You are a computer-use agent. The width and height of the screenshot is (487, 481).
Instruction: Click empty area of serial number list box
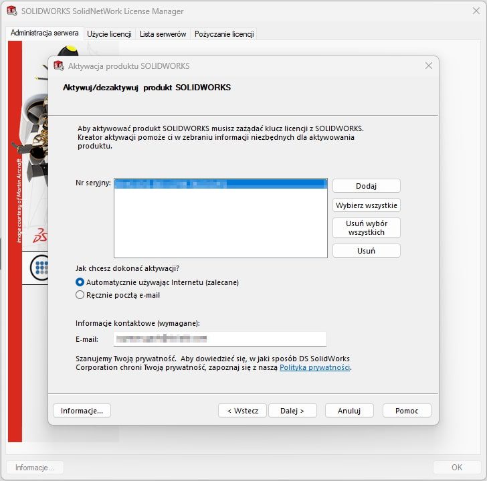[x=221, y=223]
